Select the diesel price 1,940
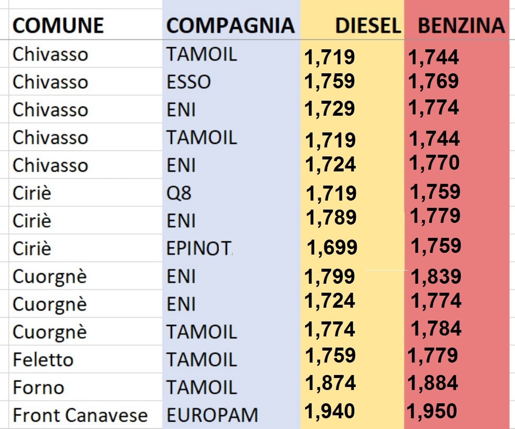 click(x=330, y=411)
